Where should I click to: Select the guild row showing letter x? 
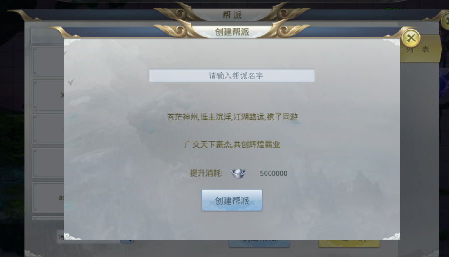click(48, 95)
